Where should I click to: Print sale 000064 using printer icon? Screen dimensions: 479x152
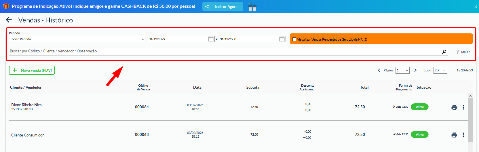pos(454,107)
